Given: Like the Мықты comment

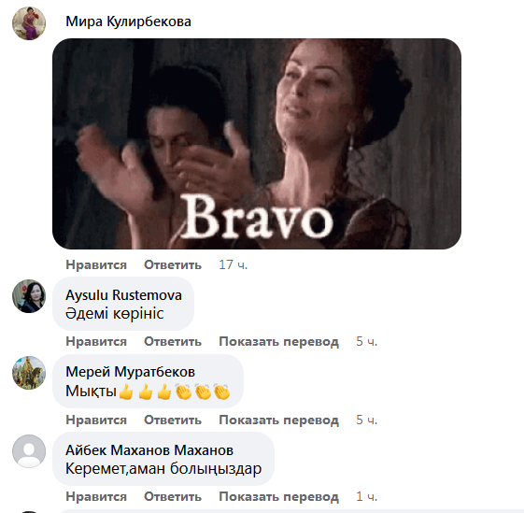Looking at the screenshot, I should point(96,420).
